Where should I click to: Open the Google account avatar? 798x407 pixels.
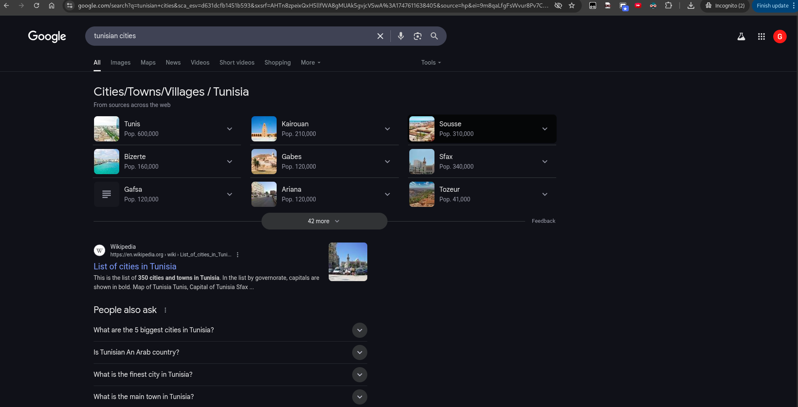780,37
